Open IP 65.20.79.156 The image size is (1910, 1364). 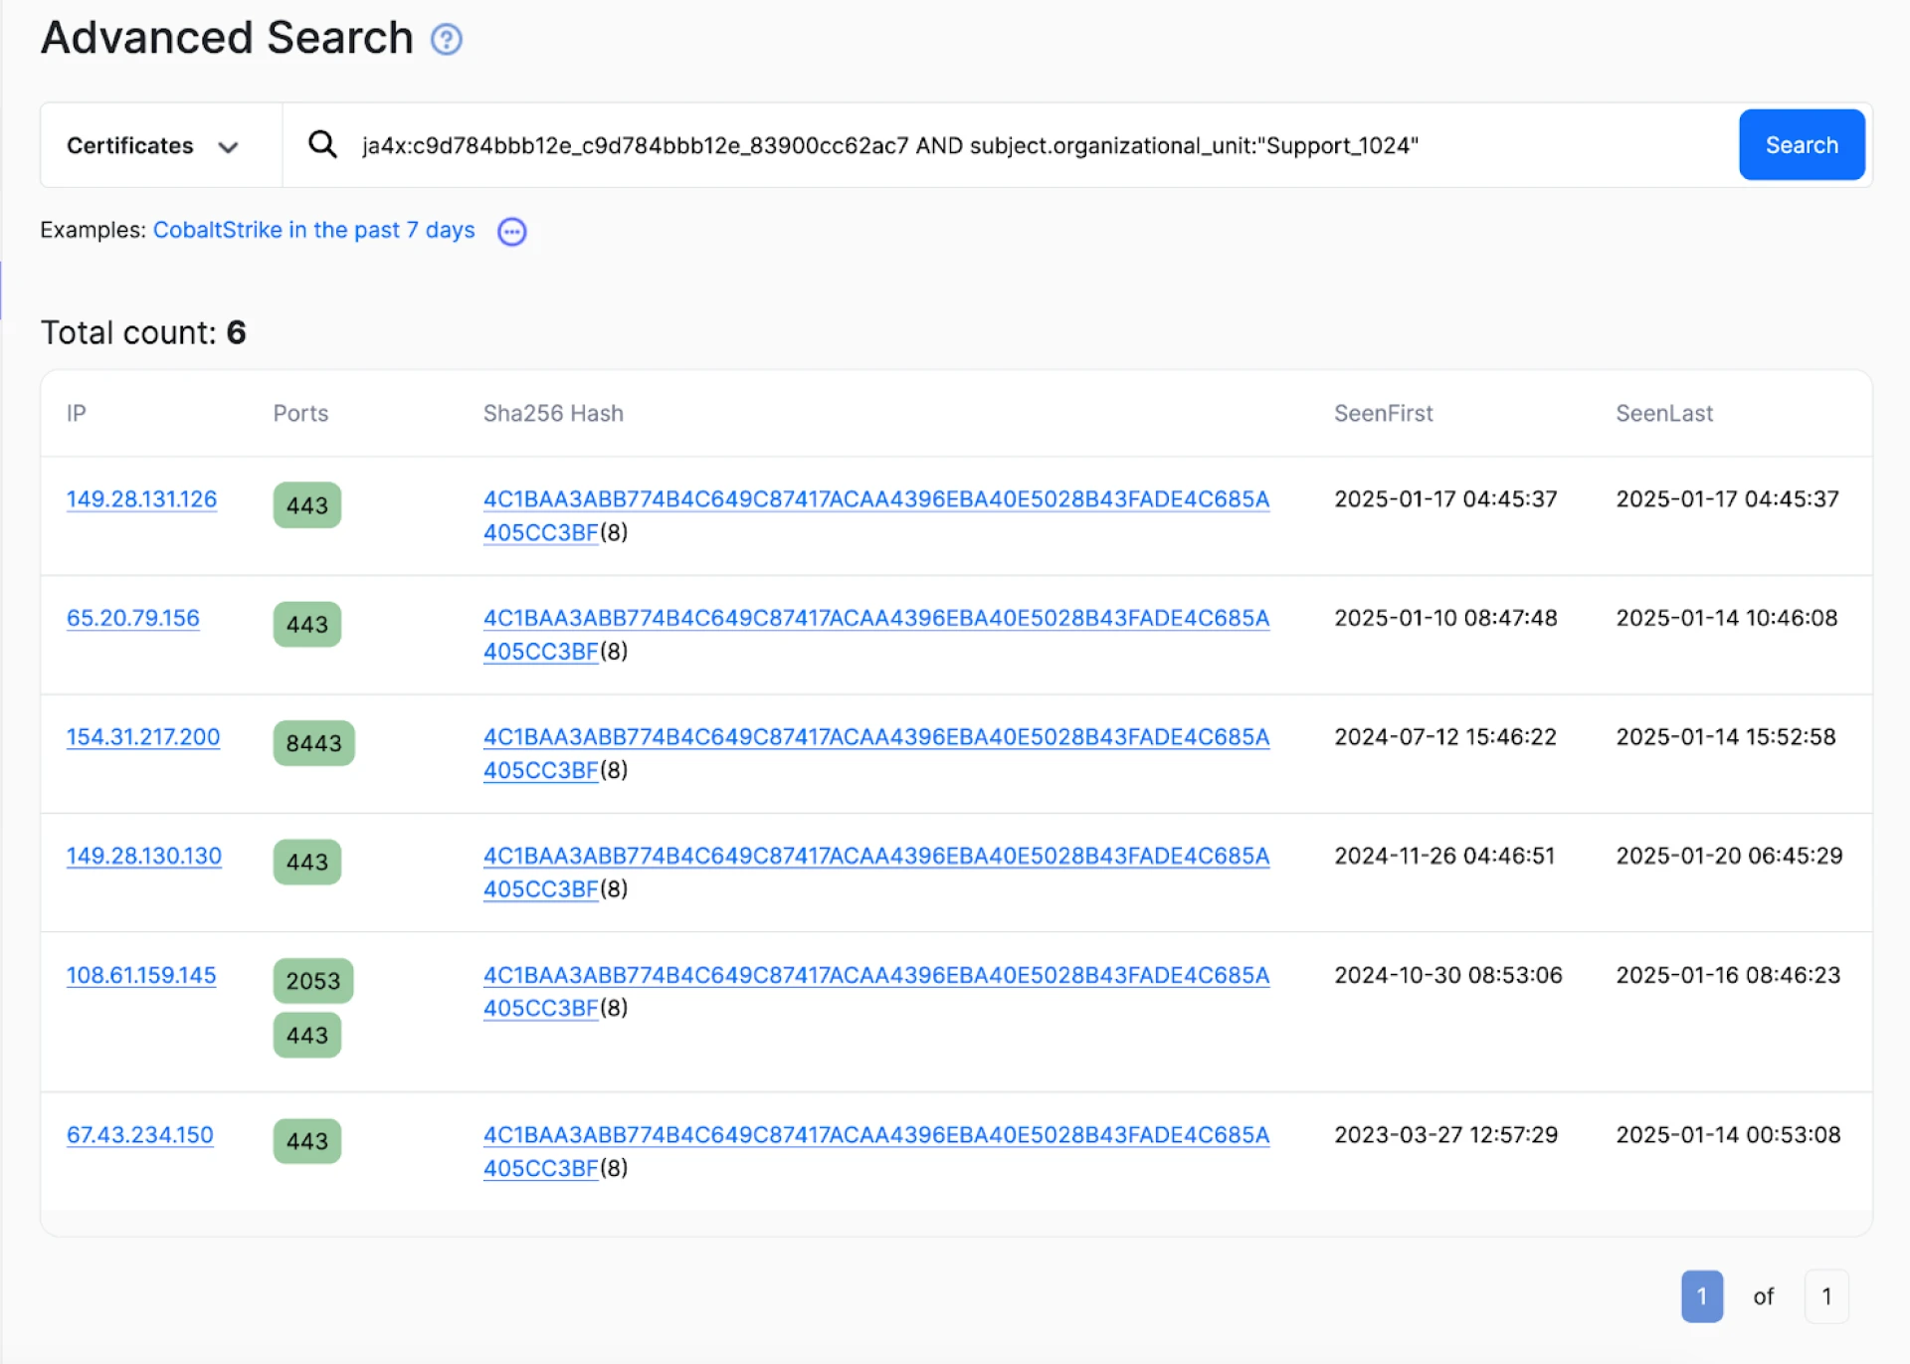132,618
